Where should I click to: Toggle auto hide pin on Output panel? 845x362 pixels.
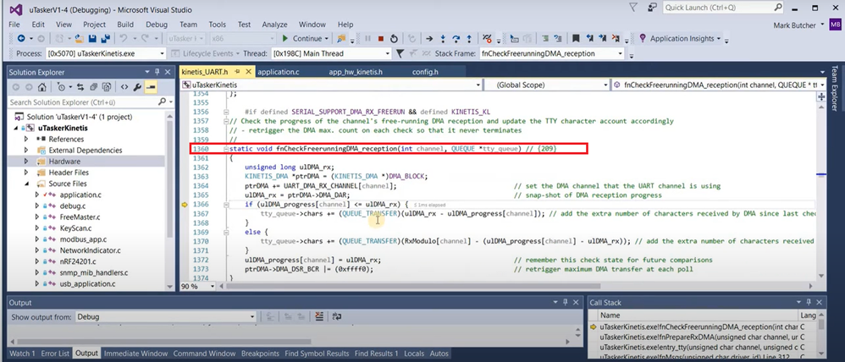tap(565, 302)
